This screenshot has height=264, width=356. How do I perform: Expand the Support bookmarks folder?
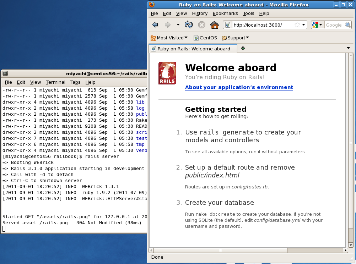236,38
